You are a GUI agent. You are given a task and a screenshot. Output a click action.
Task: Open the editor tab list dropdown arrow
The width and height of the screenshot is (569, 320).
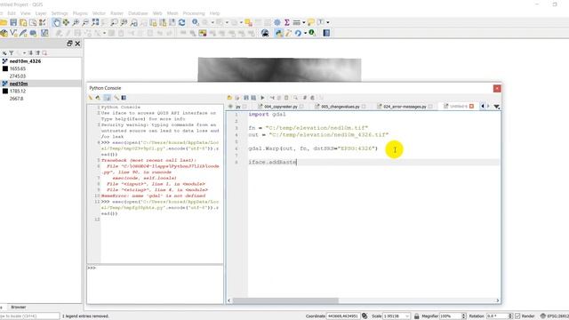[x=496, y=107]
